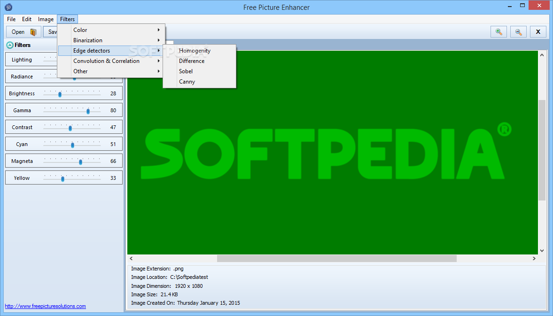Expand the Color submenu
The image size is (553, 316).
[x=111, y=30]
